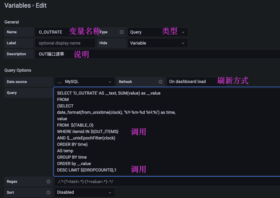The height and width of the screenshot is (198, 280).
Task: Click the Label field label
Action: point(12,43)
